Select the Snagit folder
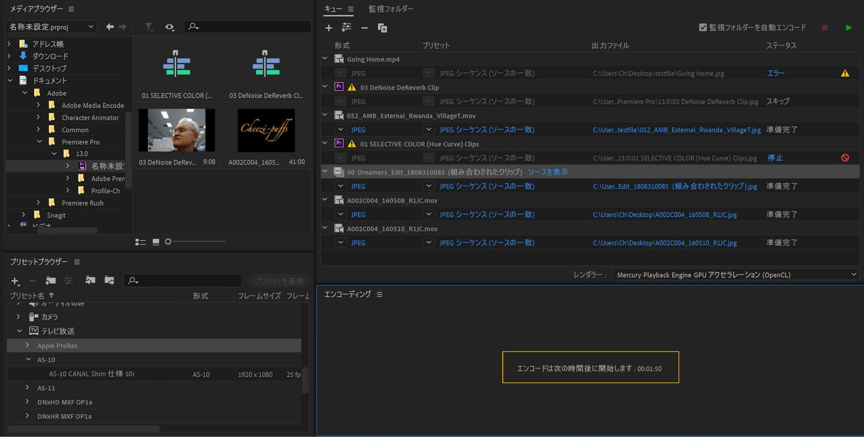This screenshot has width=864, height=437. 56,215
